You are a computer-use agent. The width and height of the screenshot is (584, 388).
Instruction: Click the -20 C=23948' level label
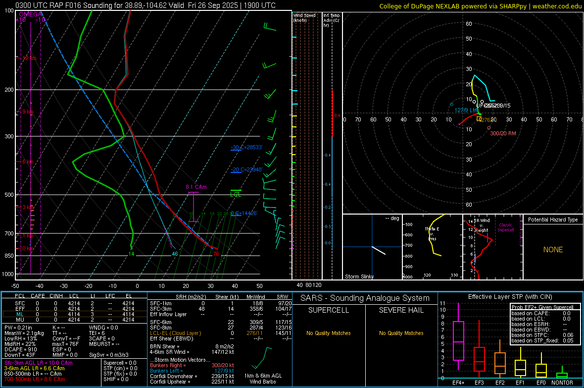(x=246, y=169)
